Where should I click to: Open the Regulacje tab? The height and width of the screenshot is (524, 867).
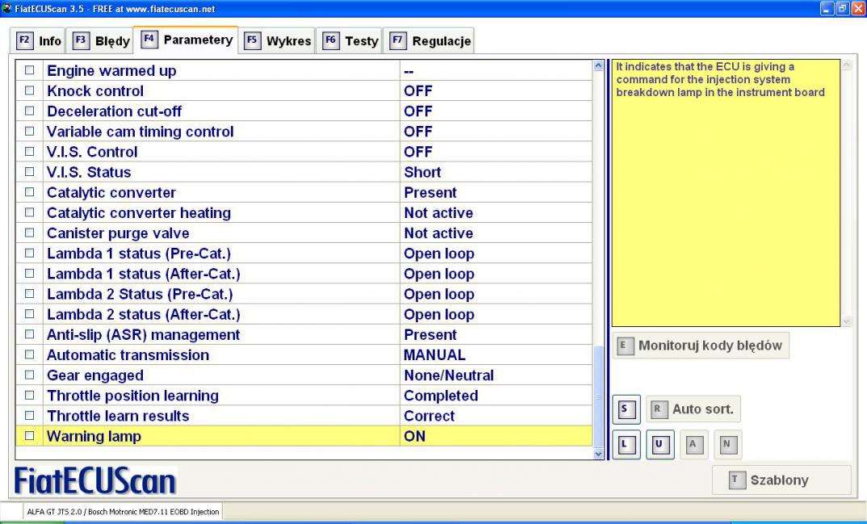[x=429, y=41]
